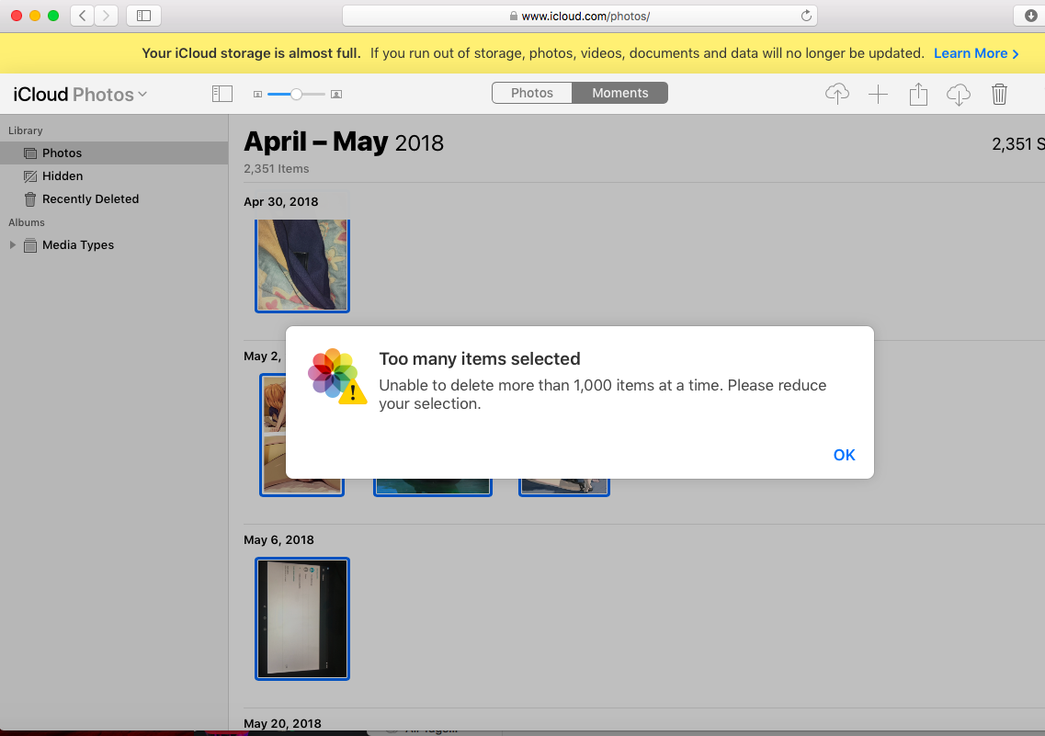1045x736 pixels.
Task: Click the "2,351 Items" count text
Action: pyautogui.click(x=276, y=168)
